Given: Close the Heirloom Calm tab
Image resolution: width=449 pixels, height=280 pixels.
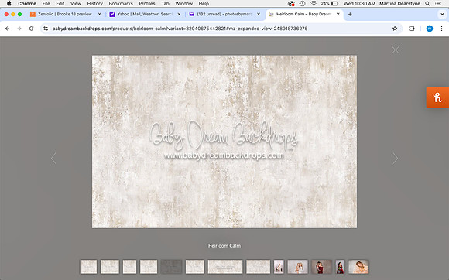Looking at the screenshot, I should pyautogui.click(x=338, y=14).
